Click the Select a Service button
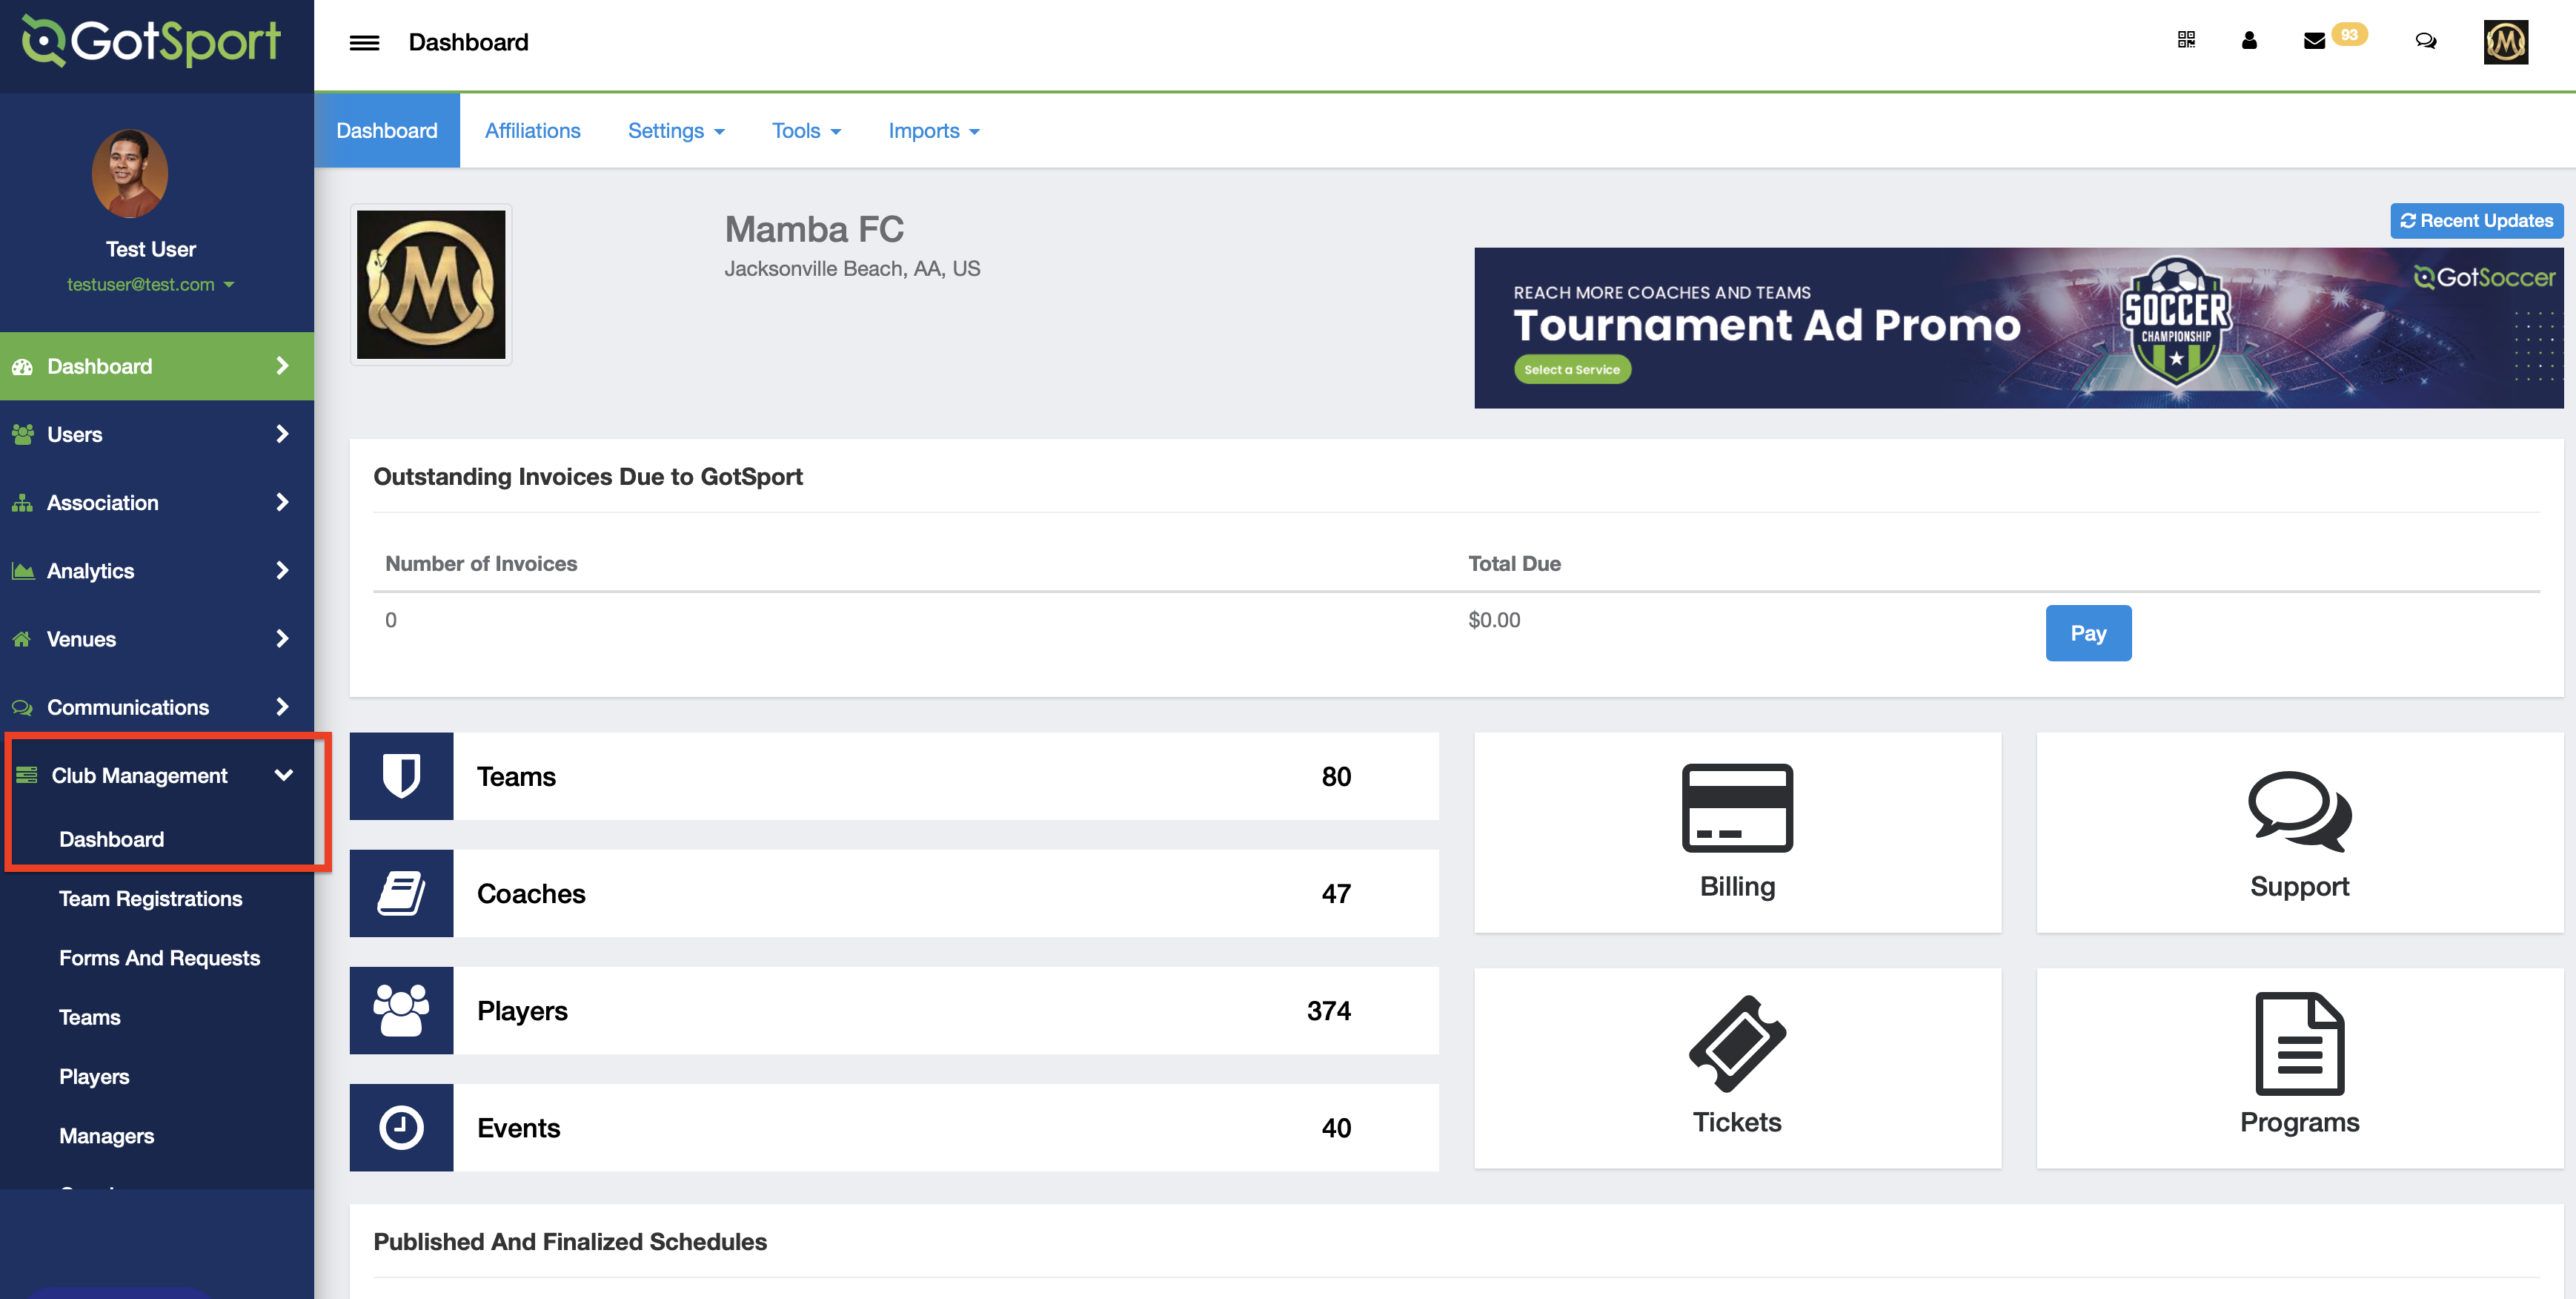Viewport: 2576px width, 1299px height. pos(1572,369)
